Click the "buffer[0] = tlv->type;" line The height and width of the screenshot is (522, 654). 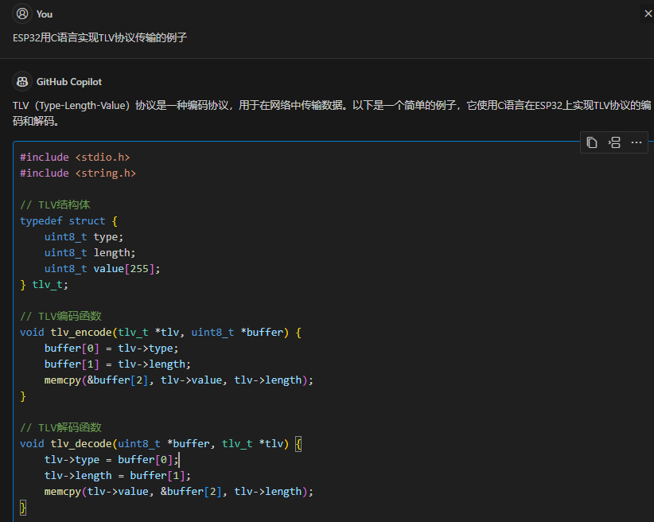pos(111,349)
